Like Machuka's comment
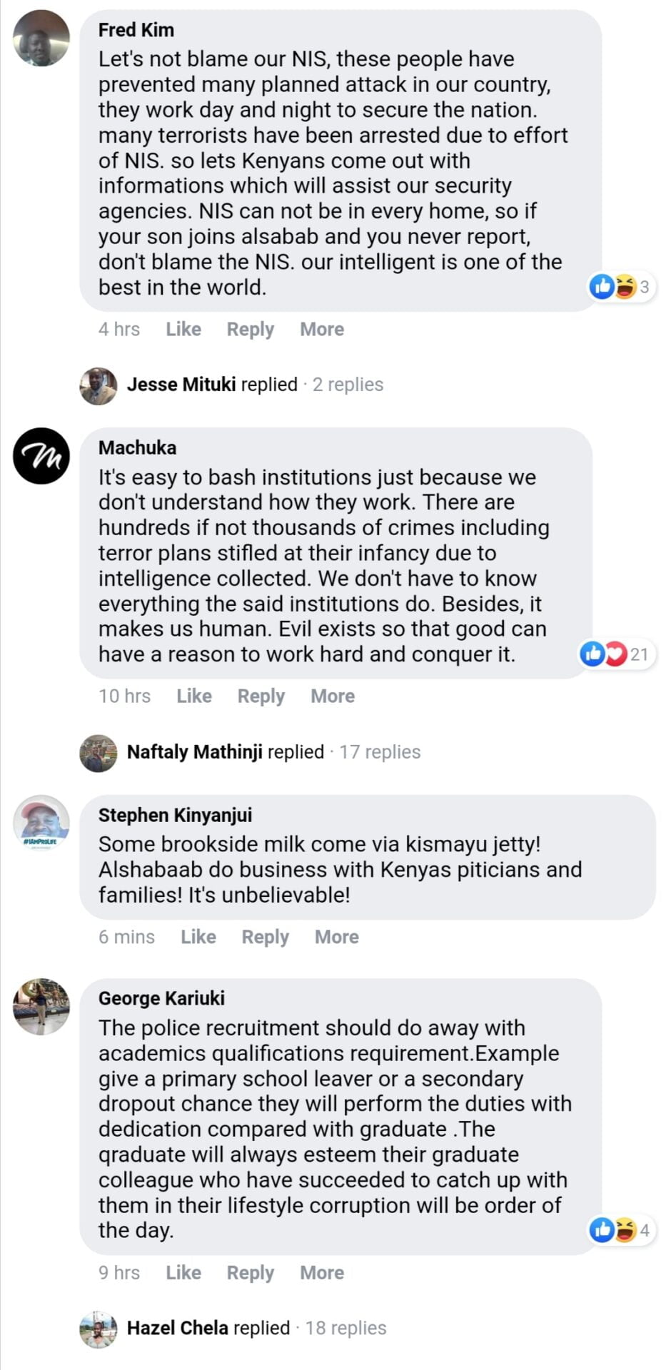Viewport: 671px width, 1370px height. [x=194, y=696]
